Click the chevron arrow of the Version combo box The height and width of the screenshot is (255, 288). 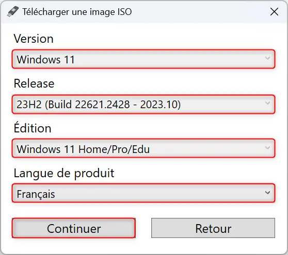coord(267,58)
